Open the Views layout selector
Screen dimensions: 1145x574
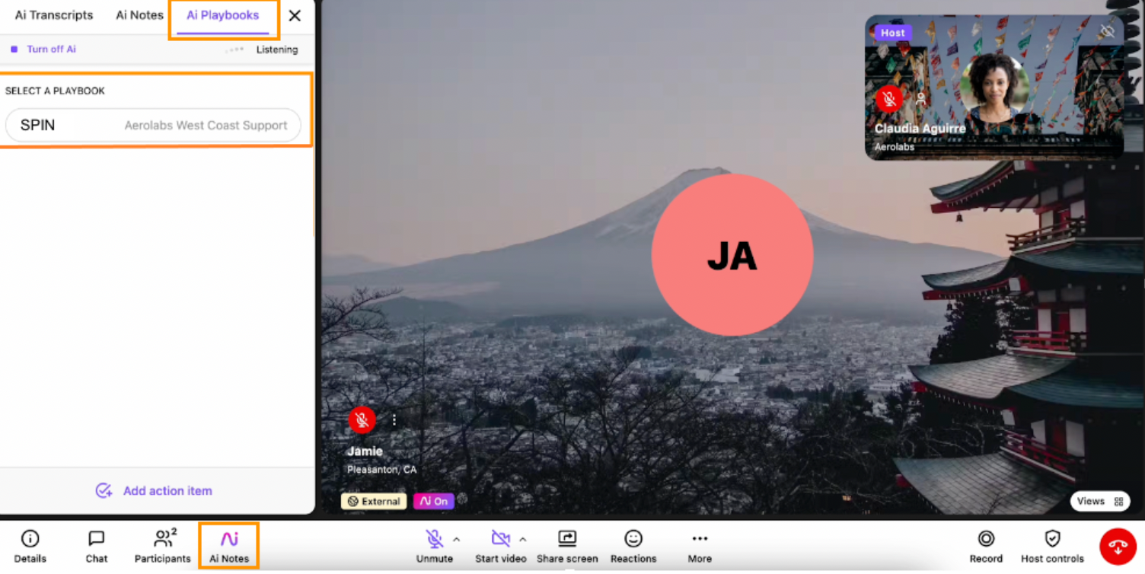(1100, 501)
